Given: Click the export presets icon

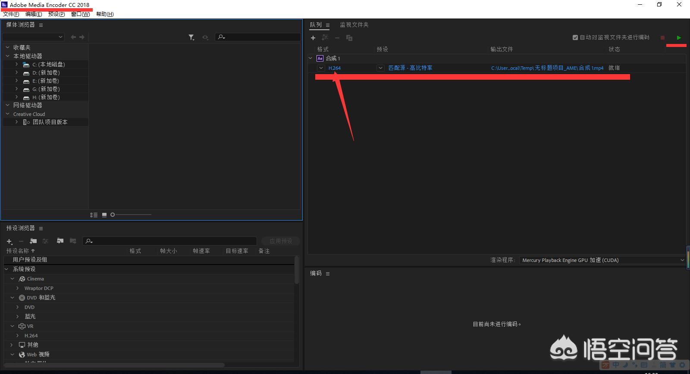Looking at the screenshot, I should (x=73, y=241).
